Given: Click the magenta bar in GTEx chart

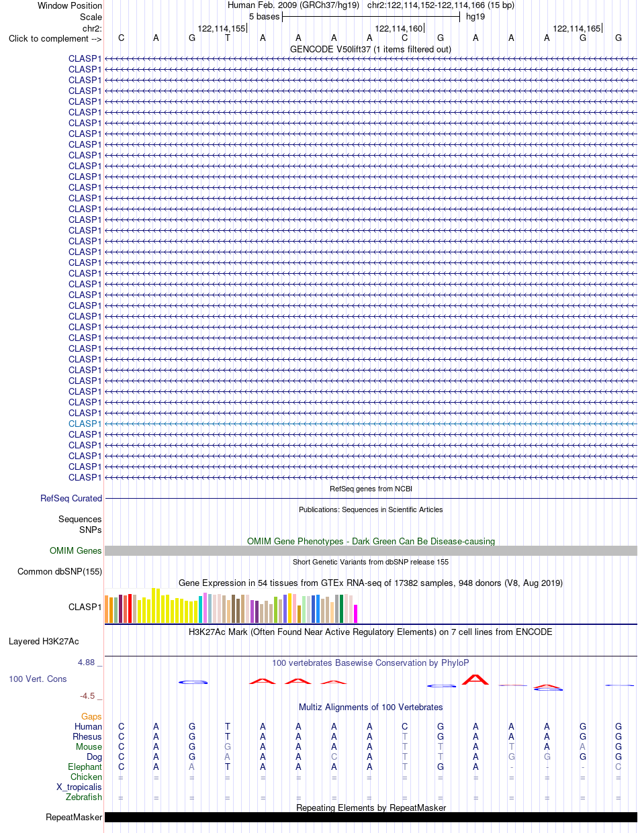Looking at the screenshot, I should tap(356, 614).
